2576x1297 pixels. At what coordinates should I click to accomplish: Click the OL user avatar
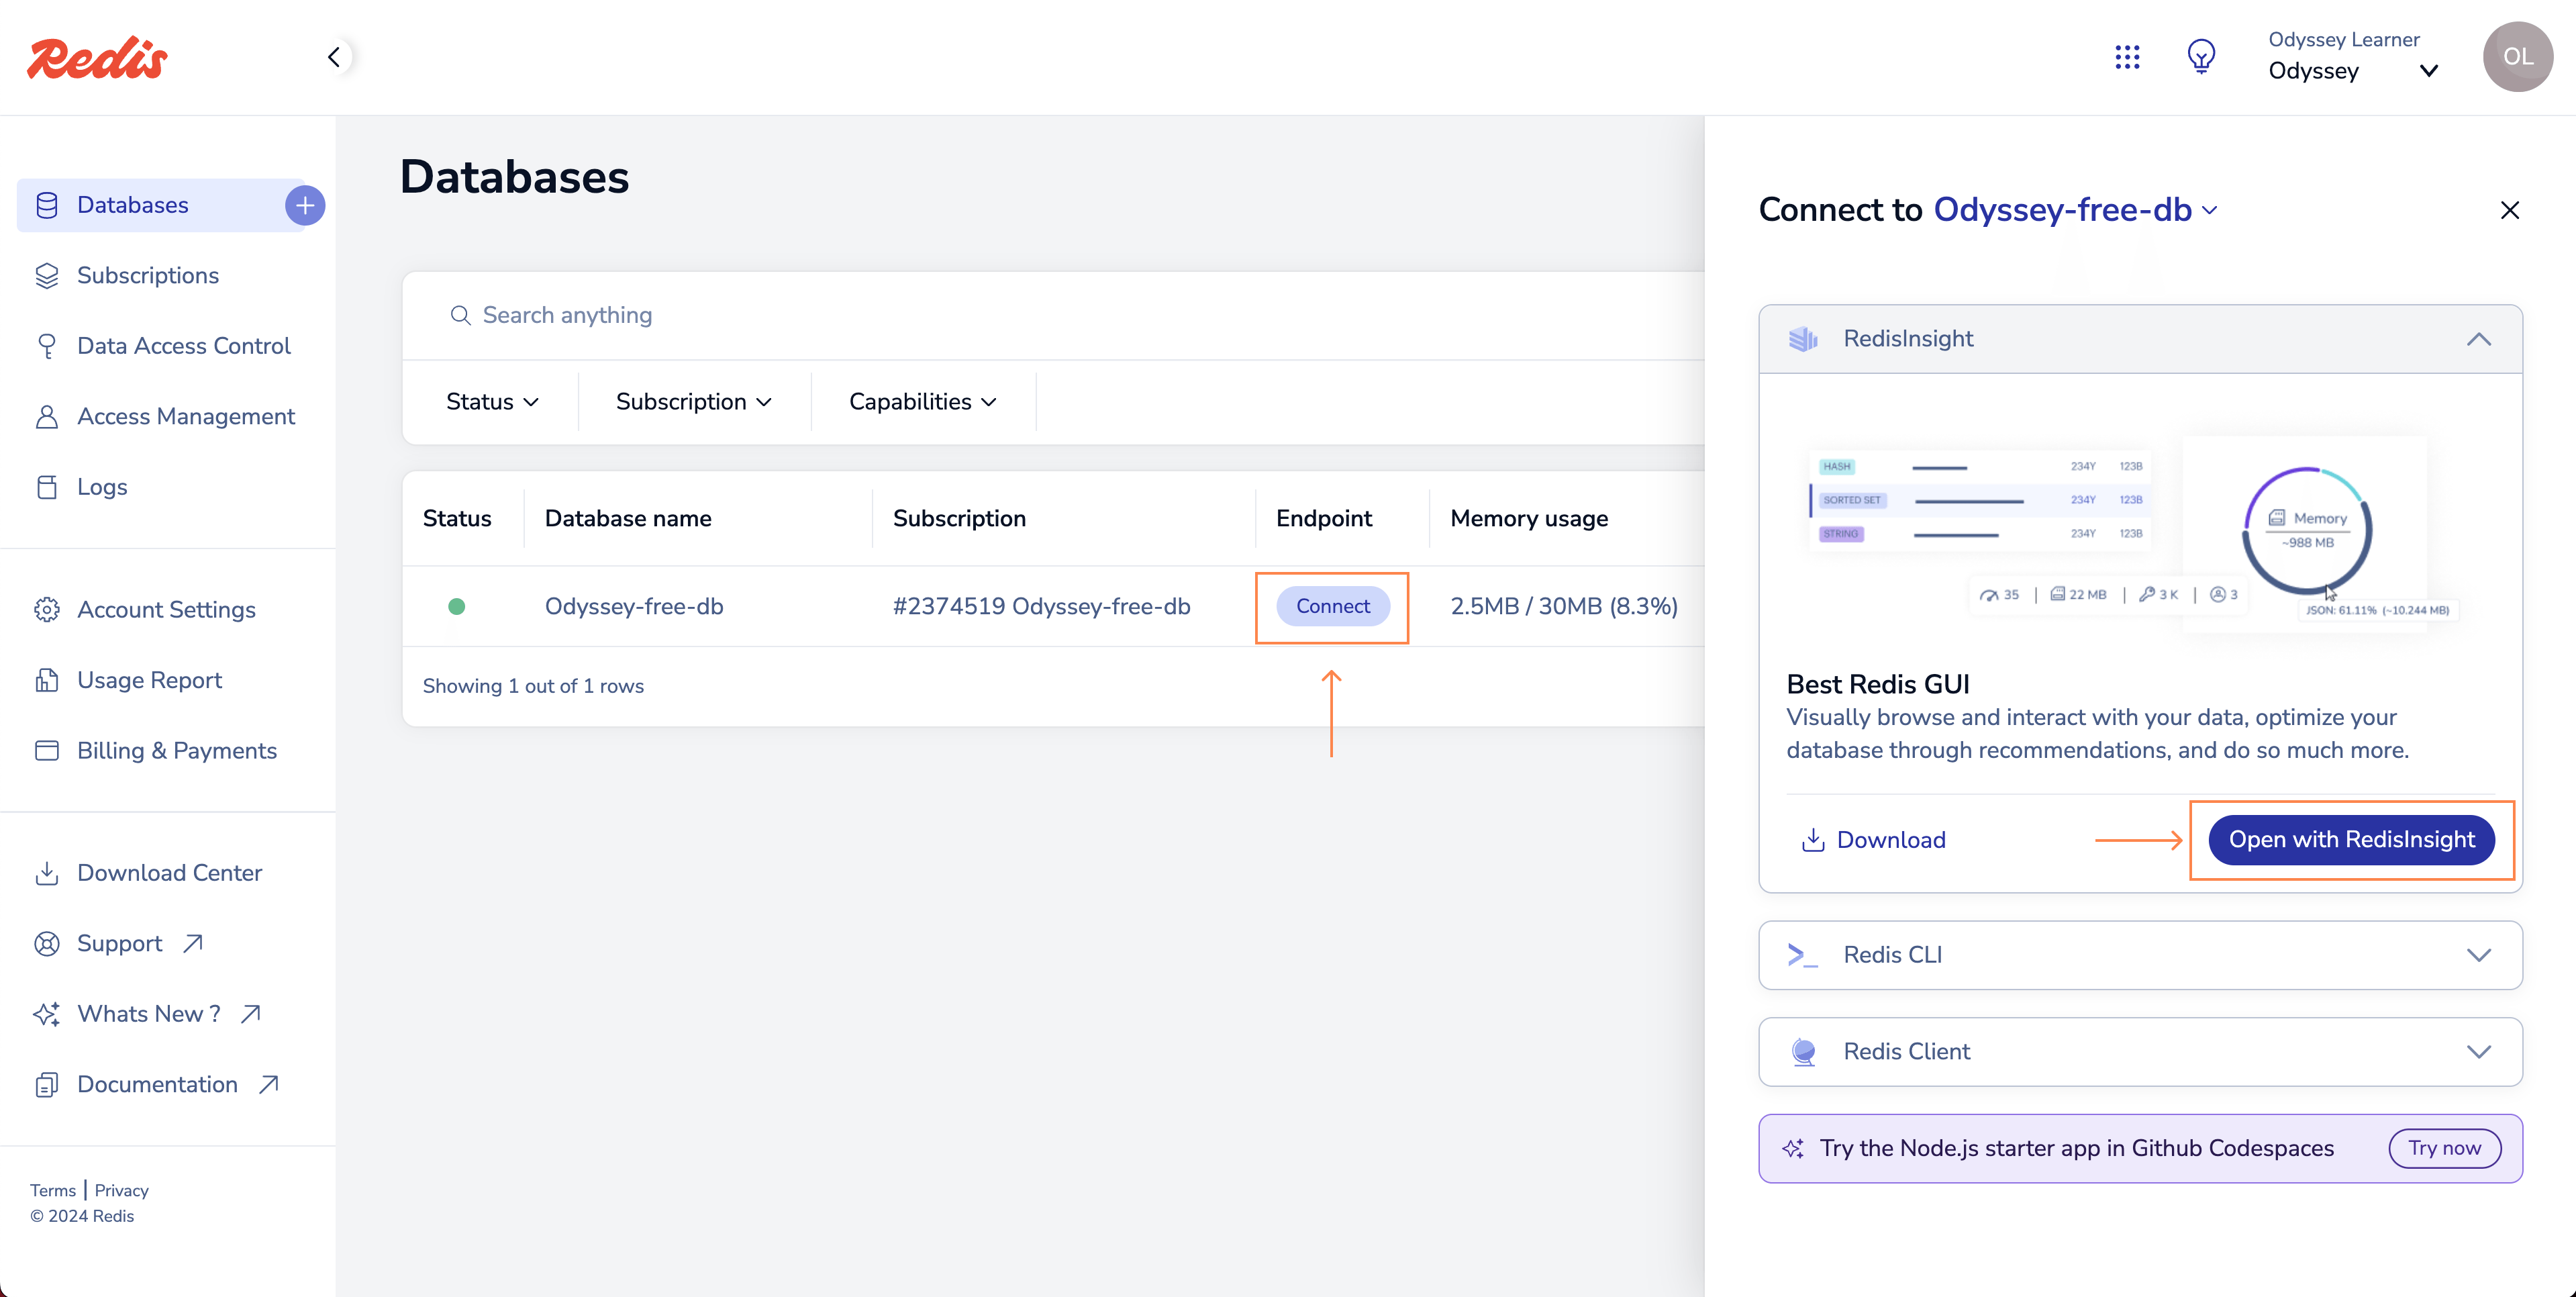tap(2517, 57)
